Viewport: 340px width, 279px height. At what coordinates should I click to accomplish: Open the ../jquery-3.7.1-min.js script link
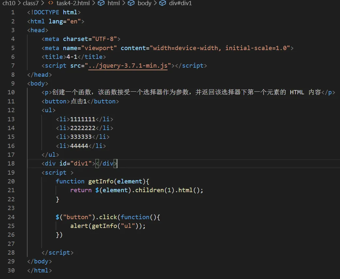(128, 65)
